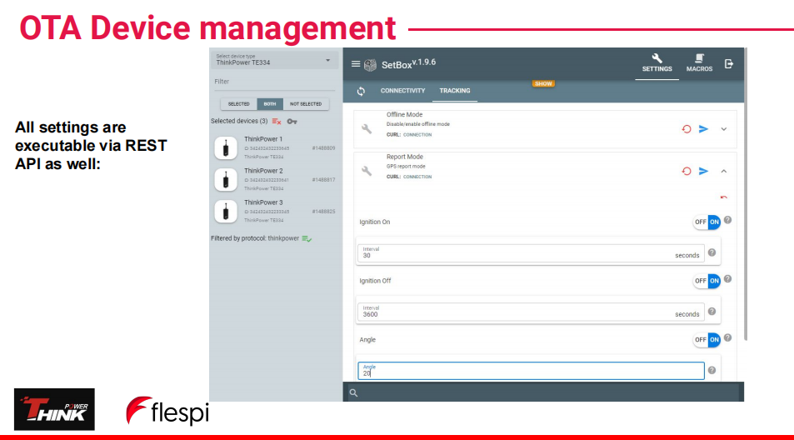Collapse the Report Mode section
This screenshot has width=794, height=440.
723,171
